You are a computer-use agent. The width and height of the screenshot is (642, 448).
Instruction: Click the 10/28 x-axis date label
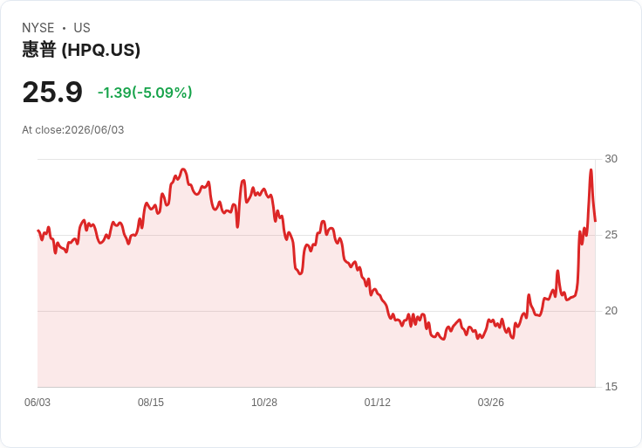(264, 402)
